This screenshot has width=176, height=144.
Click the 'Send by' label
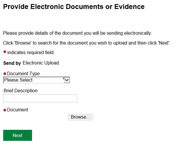pos(12,63)
